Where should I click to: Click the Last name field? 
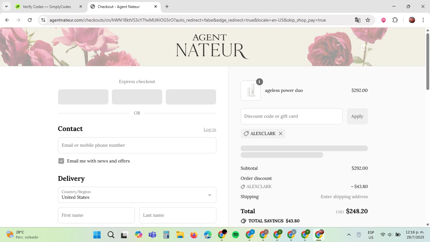coord(178,215)
